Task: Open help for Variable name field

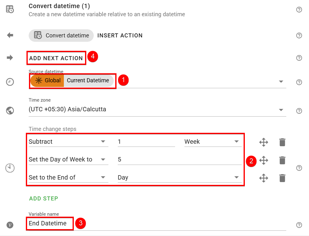Action: (x=299, y=225)
